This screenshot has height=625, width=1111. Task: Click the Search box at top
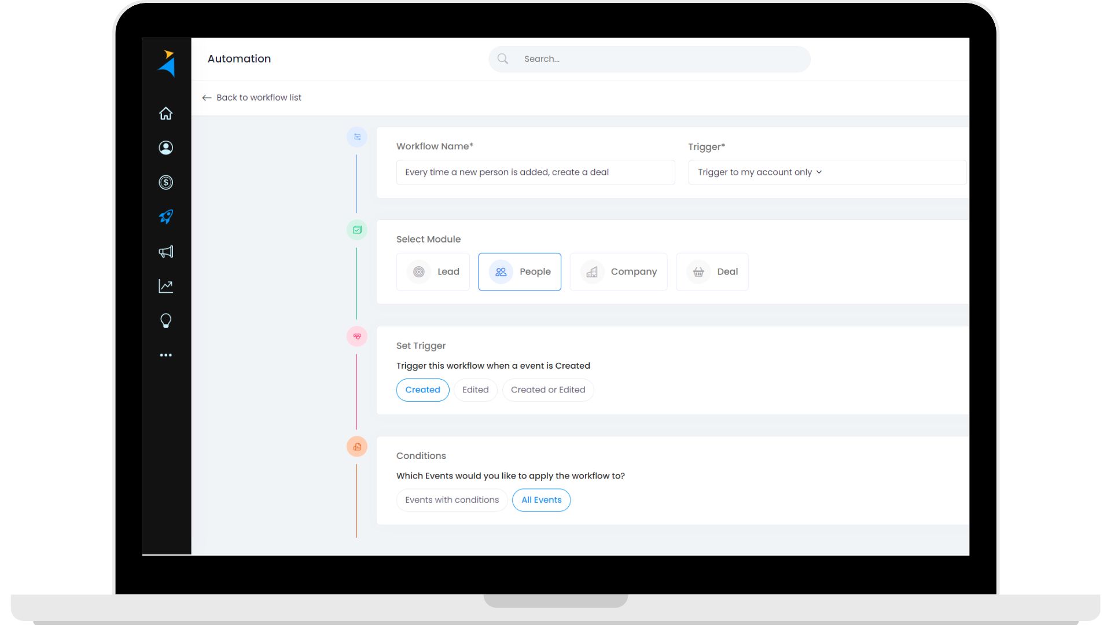pos(649,59)
